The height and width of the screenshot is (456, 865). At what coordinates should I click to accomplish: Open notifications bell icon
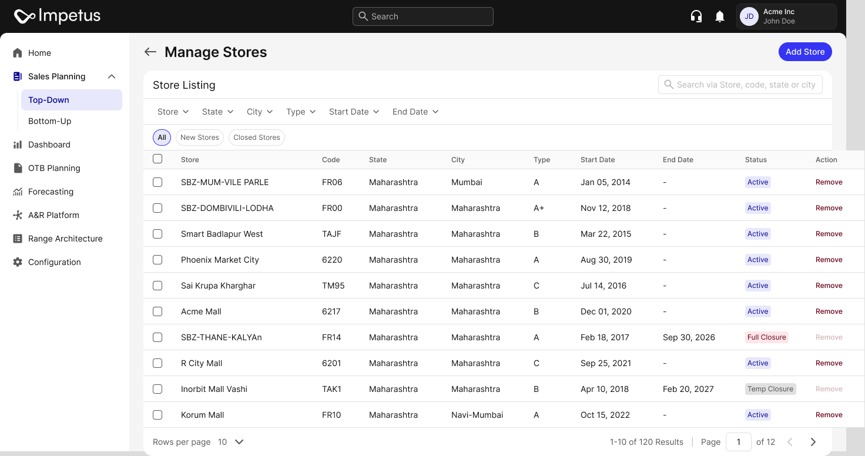point(720,16)
